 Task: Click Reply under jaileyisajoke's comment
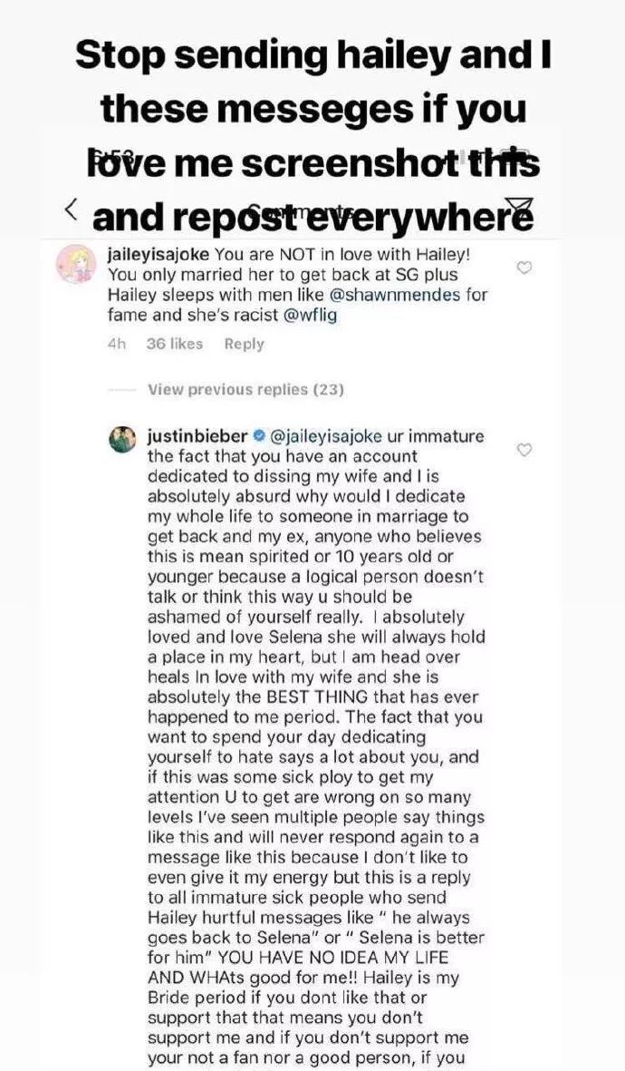[x=244, y=344]
